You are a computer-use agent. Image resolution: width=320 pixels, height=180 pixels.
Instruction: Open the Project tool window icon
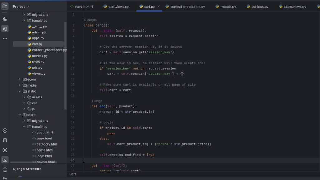pos(5,6)
